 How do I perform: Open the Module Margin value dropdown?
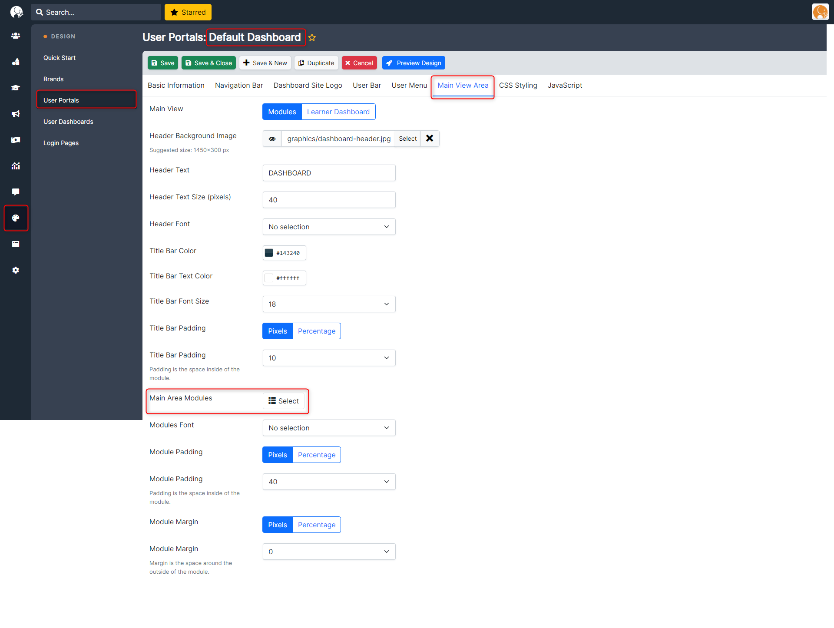coord(329,552)
